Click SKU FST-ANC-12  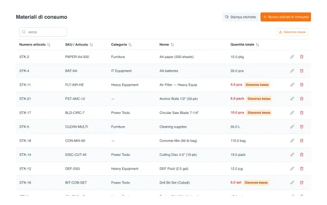[75, 99]
